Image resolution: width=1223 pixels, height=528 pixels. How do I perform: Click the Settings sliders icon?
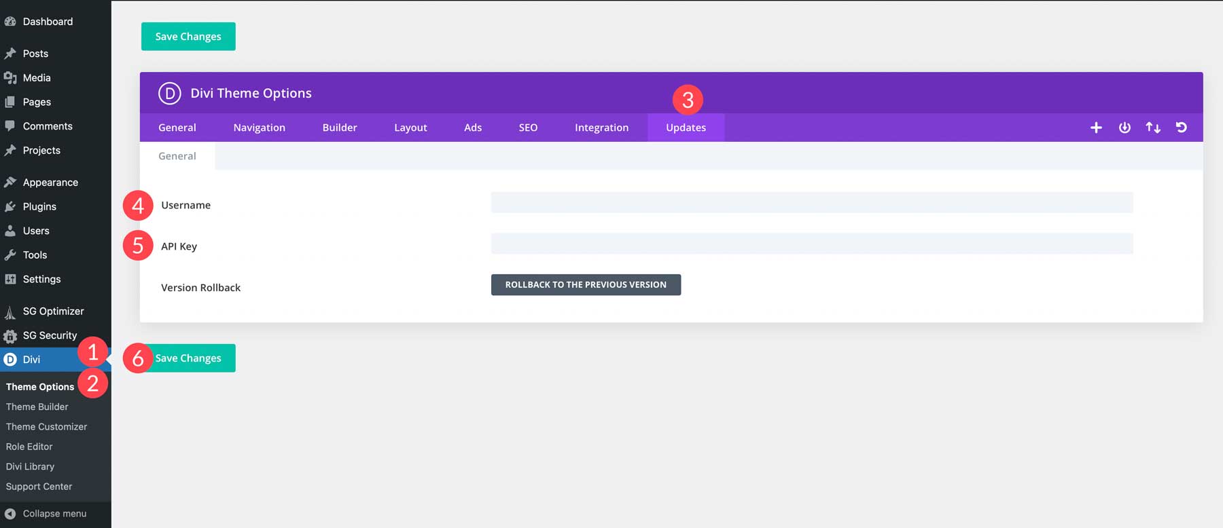coord(10,279)
